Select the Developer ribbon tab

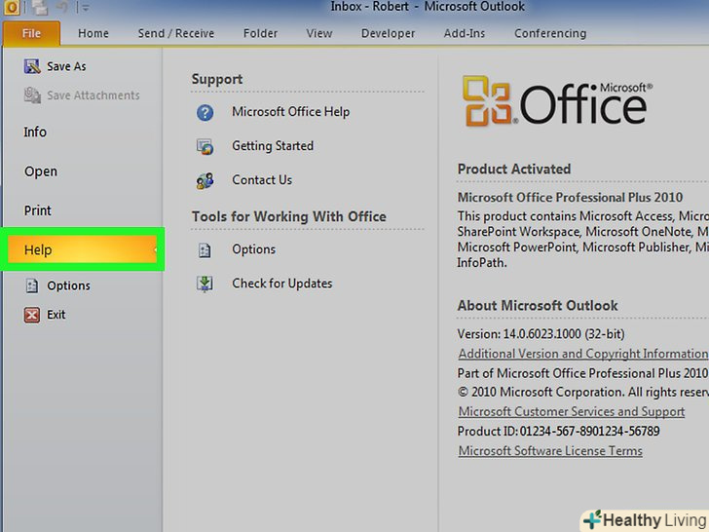[388, 33]
